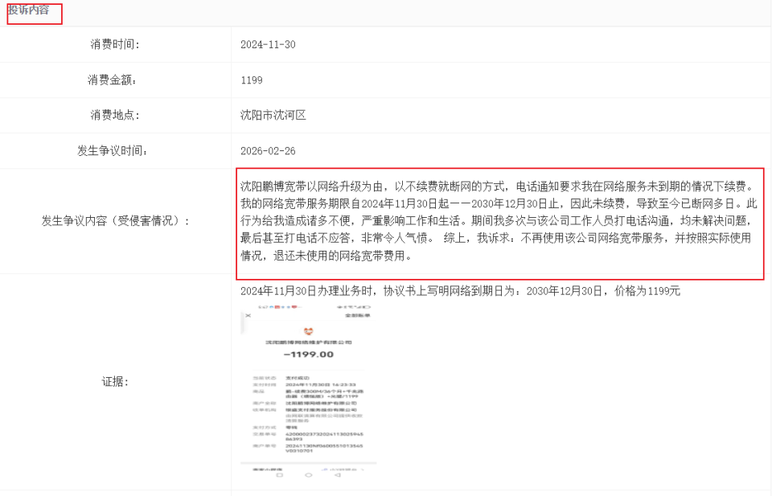Click the -1199.00 amount text
This screenshot has width=772, height=496.
point(310,355)
